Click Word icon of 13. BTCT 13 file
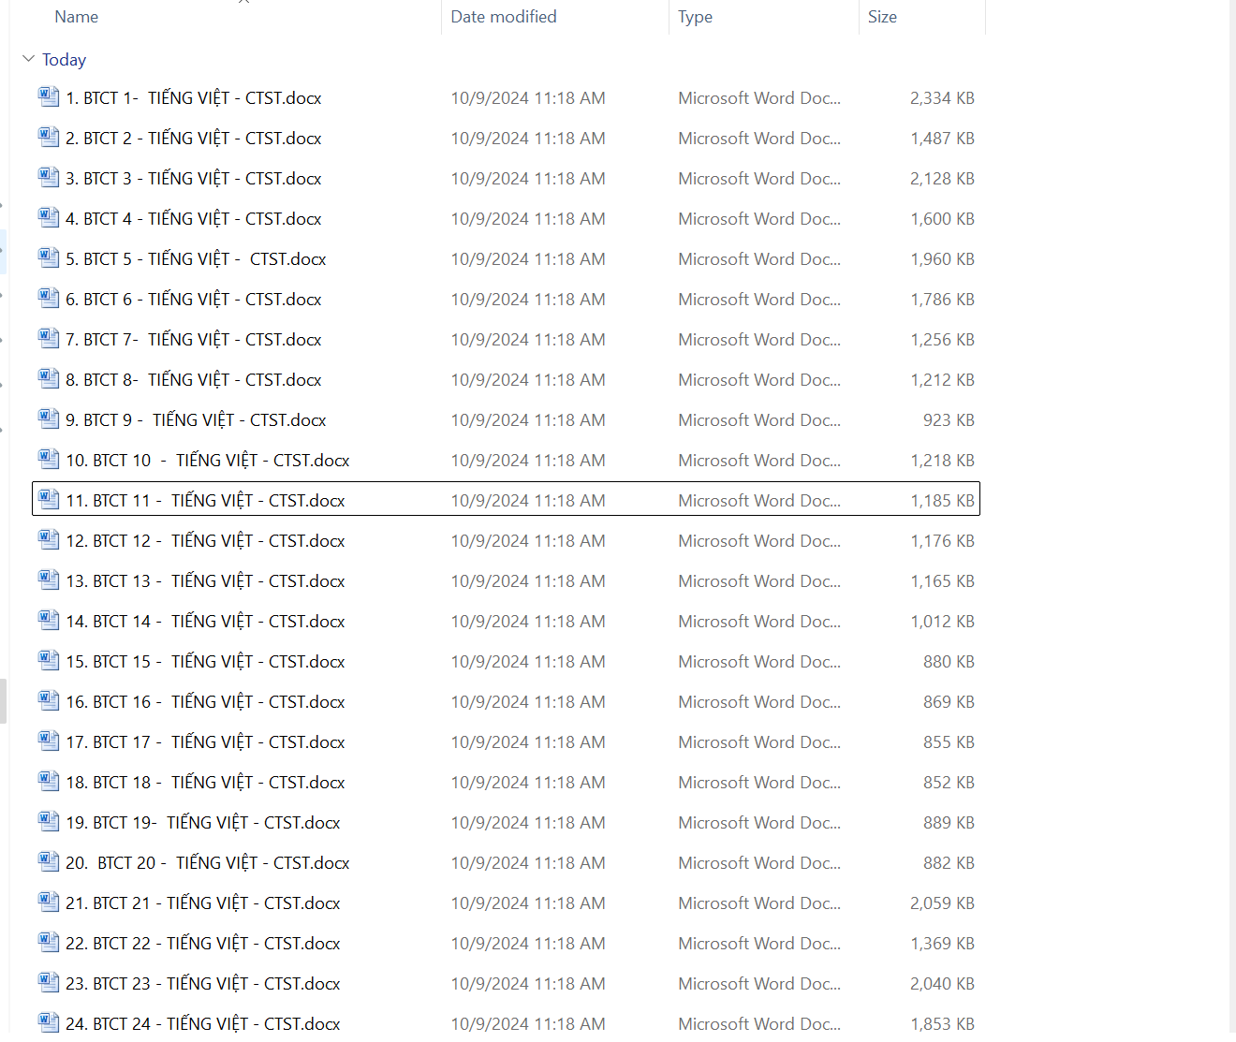 pyautogui.click(x=49, y=580)
